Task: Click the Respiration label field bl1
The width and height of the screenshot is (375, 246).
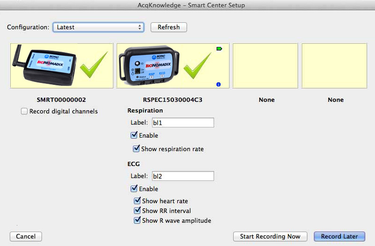Action: pos(182,123)
